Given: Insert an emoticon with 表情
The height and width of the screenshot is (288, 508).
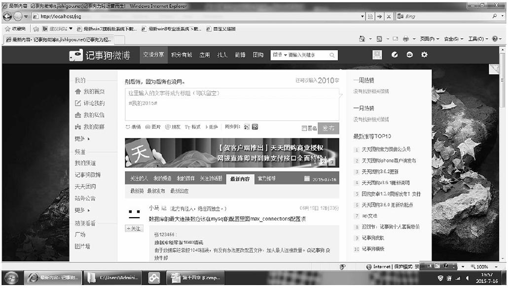Looking at the screenshot, I should click(x=133, y=127).
